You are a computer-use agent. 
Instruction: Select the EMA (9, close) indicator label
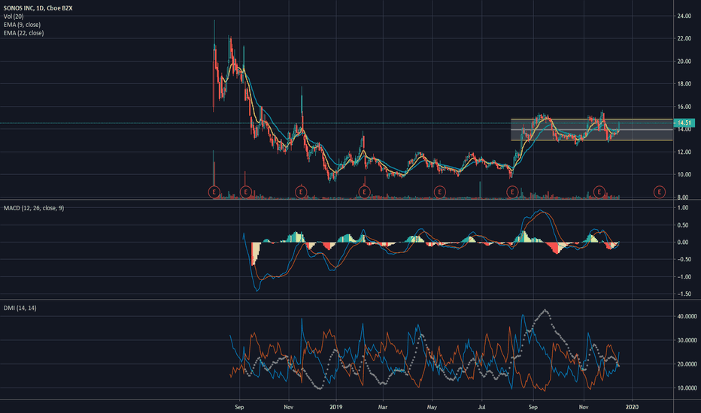[22, 25]
